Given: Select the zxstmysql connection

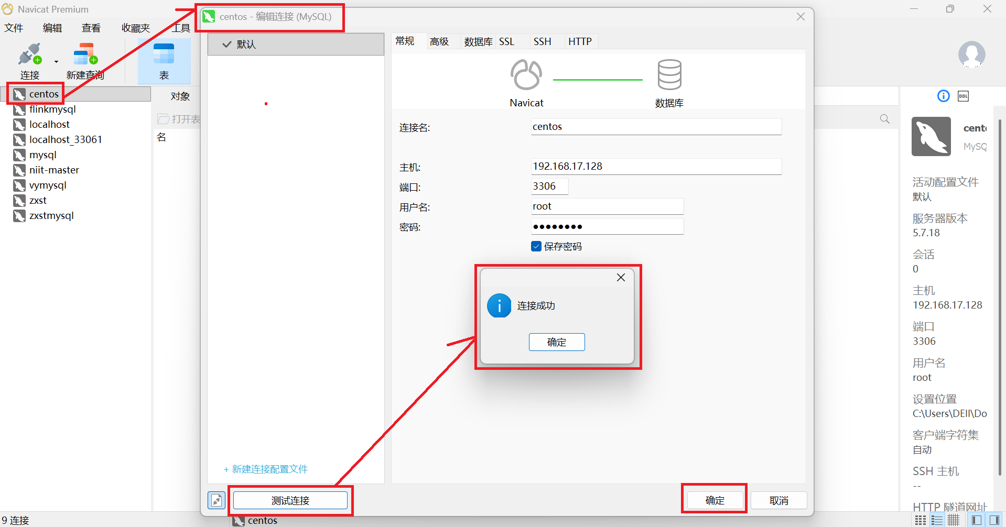Looking at the screenshot, I should coord(51,215).
